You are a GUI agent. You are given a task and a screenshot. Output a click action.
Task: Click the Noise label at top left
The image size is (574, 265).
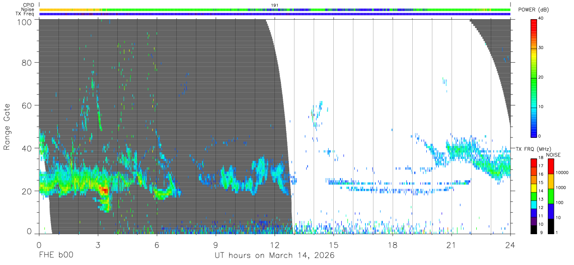pos(28,9)
